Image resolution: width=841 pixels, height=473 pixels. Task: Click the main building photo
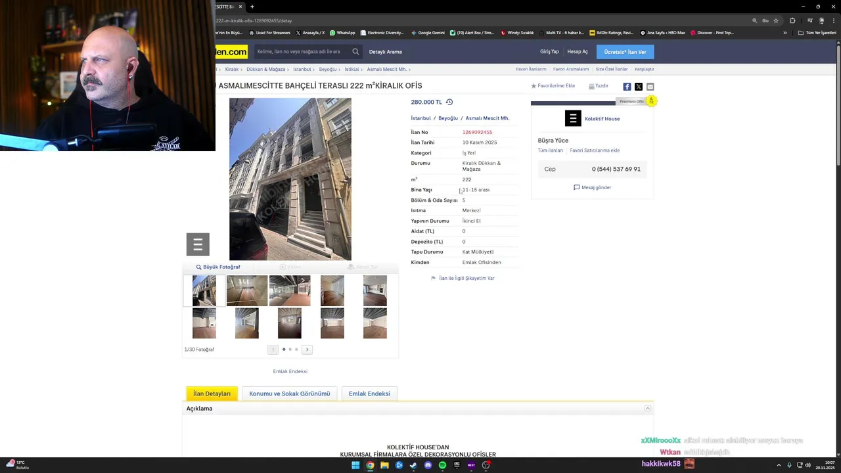290,179
